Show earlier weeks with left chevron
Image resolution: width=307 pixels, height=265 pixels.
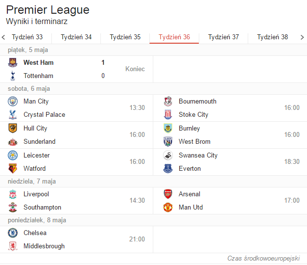(x=3, y=37)
